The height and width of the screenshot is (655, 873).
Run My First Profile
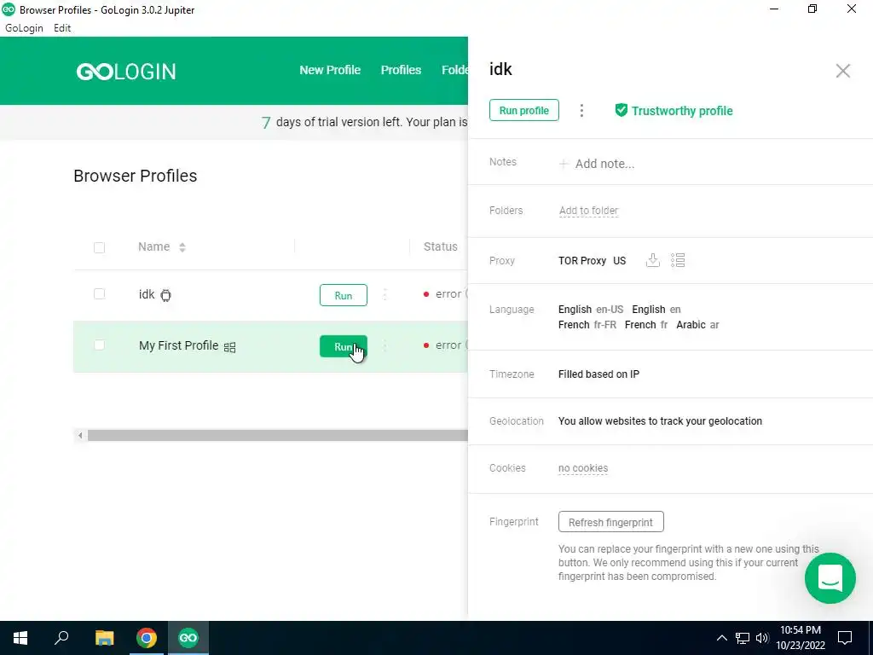click(x=344, y=346)
